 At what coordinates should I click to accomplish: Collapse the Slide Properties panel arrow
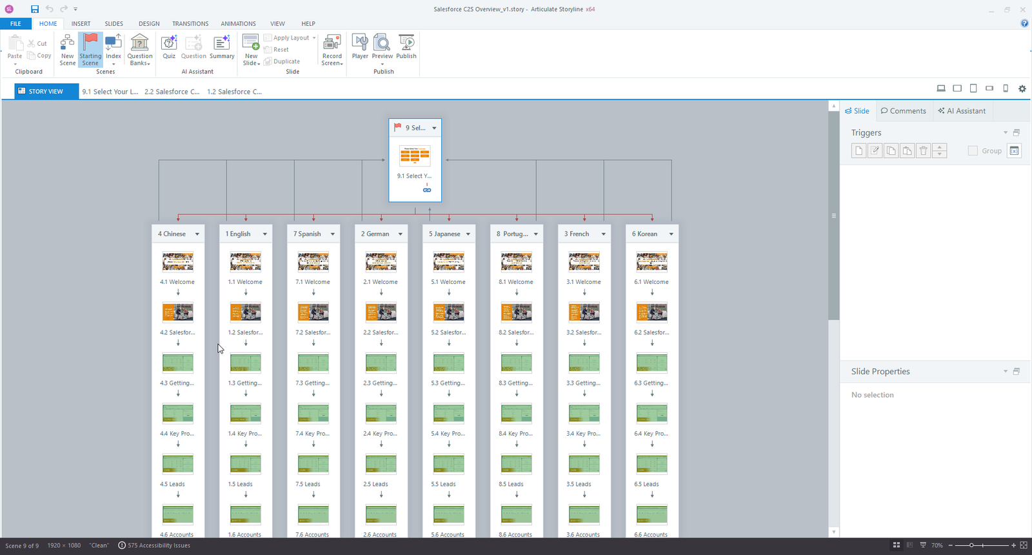pos(1005,372)
